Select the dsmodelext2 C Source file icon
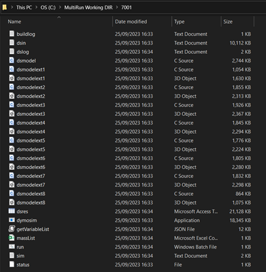266x272 pixels. 12,87
